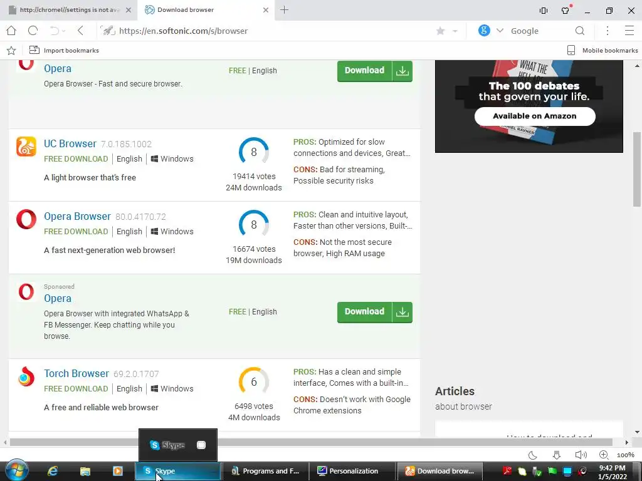The width and height of the screenshot is (642, 481).
Task: Click Download for sponsored Opera WhatsApp ad
Action: click(375, 312)
